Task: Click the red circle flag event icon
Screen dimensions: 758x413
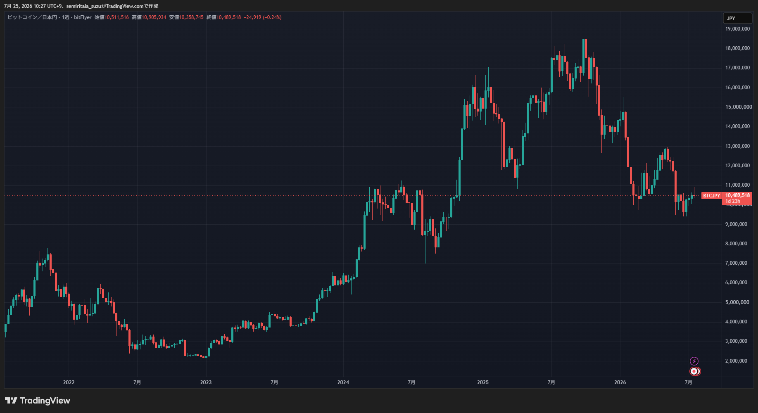Action: [x=694, y=371]
